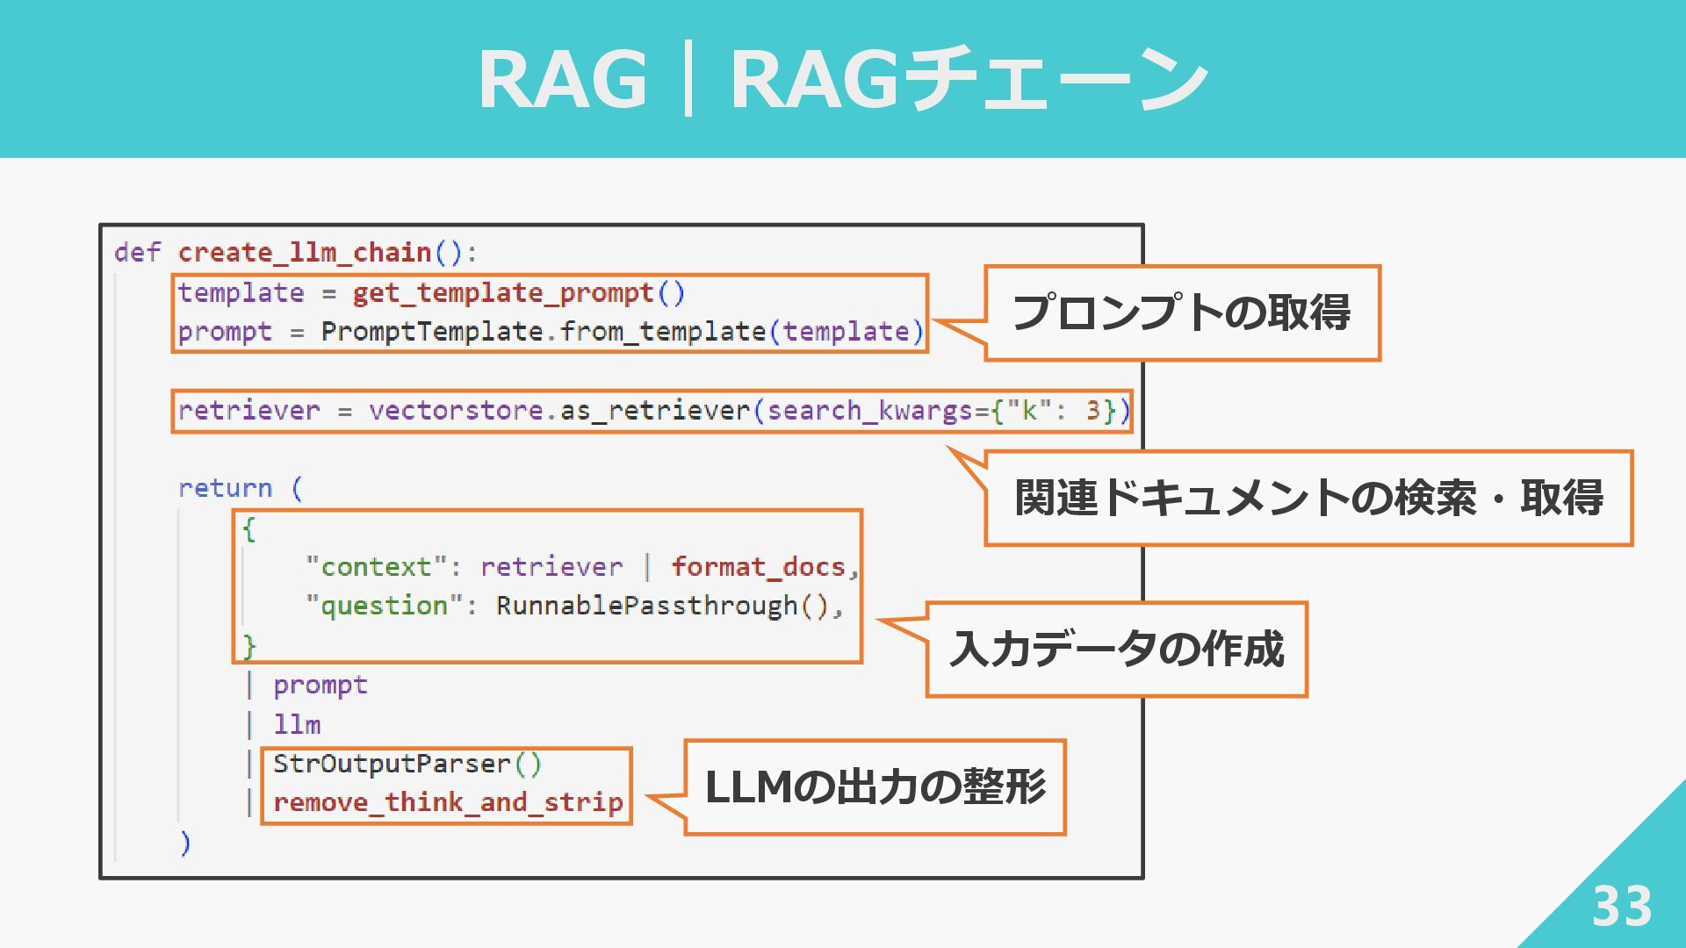The width and height of the screenshot is (1686, 948).
Task: Click the "LLMの出力の整形" callout label
Action: coord(875,786)
